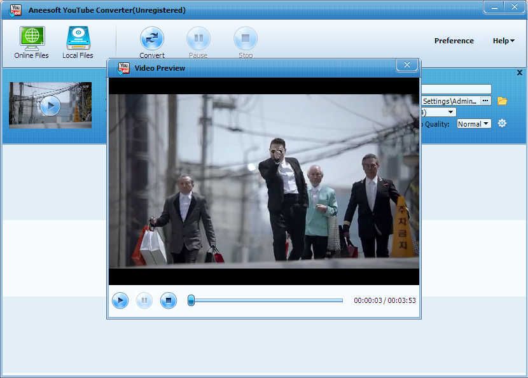Jump ahead on the preview progress track
This screenshot has height=378, width=528.
coord(269,300)
